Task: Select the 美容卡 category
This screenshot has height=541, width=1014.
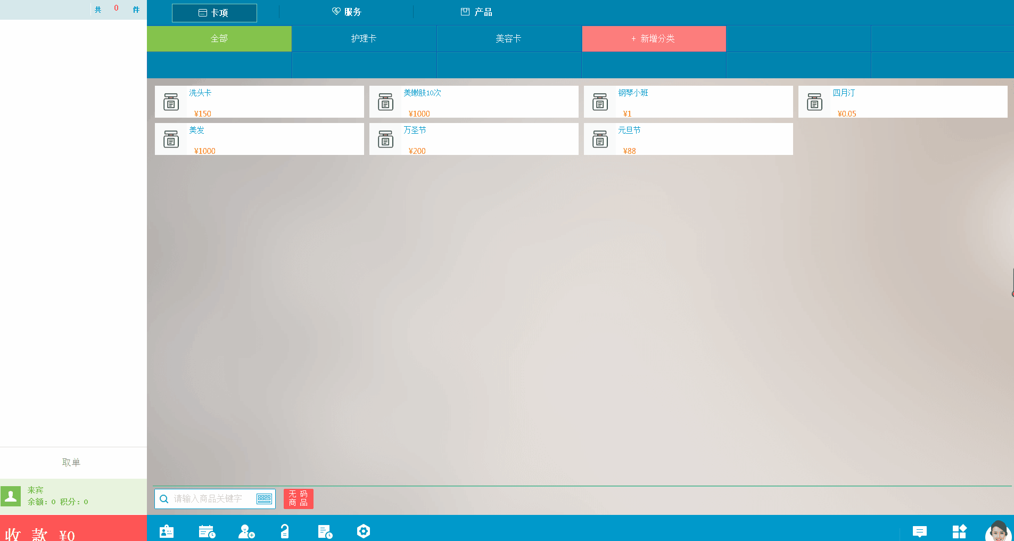Action: point(509,39)
